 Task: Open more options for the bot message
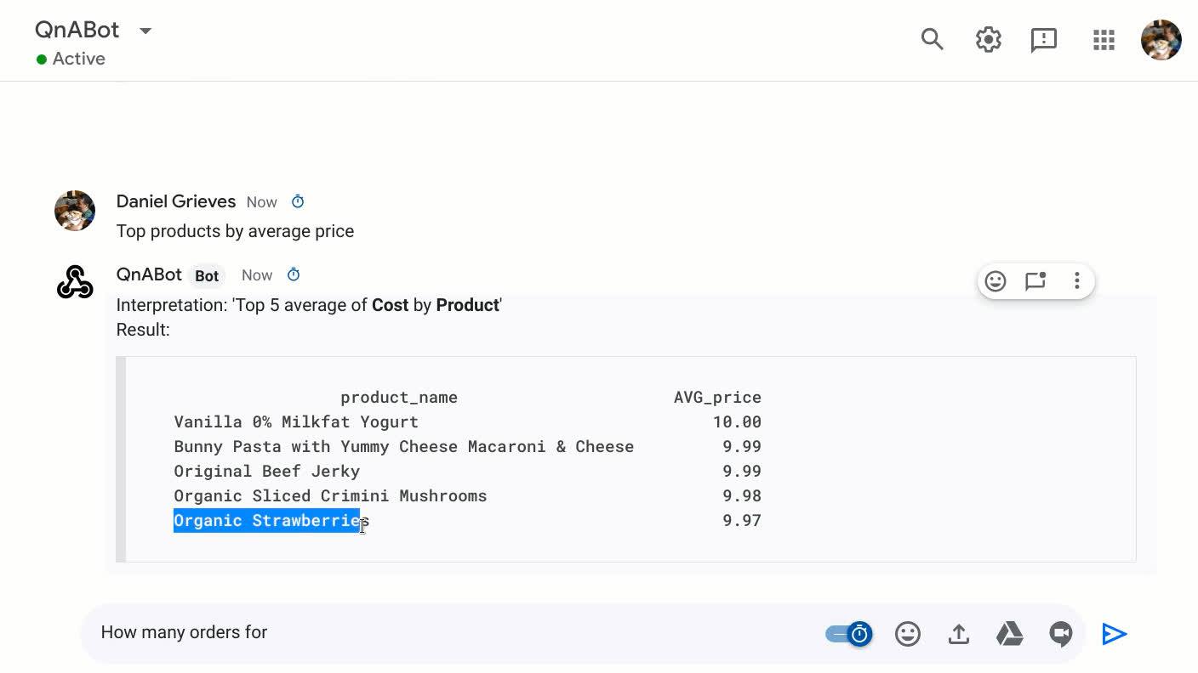[1076, 280]
